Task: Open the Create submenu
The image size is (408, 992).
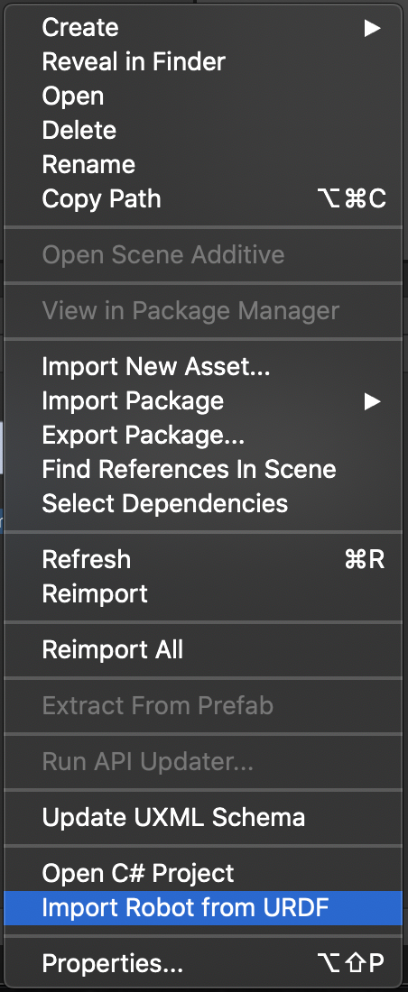Action: (x=203, y=28)
